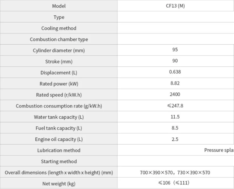Image resolution: width=234 pixels, height=189 pixels.
Task: Select the Combustion consumption rate label
Action: 59,106
